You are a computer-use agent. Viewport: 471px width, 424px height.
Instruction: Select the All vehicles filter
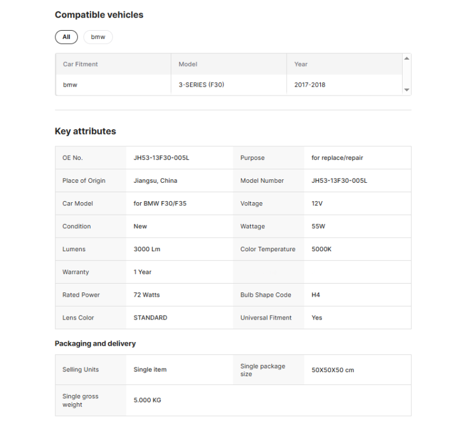[66, 37]
